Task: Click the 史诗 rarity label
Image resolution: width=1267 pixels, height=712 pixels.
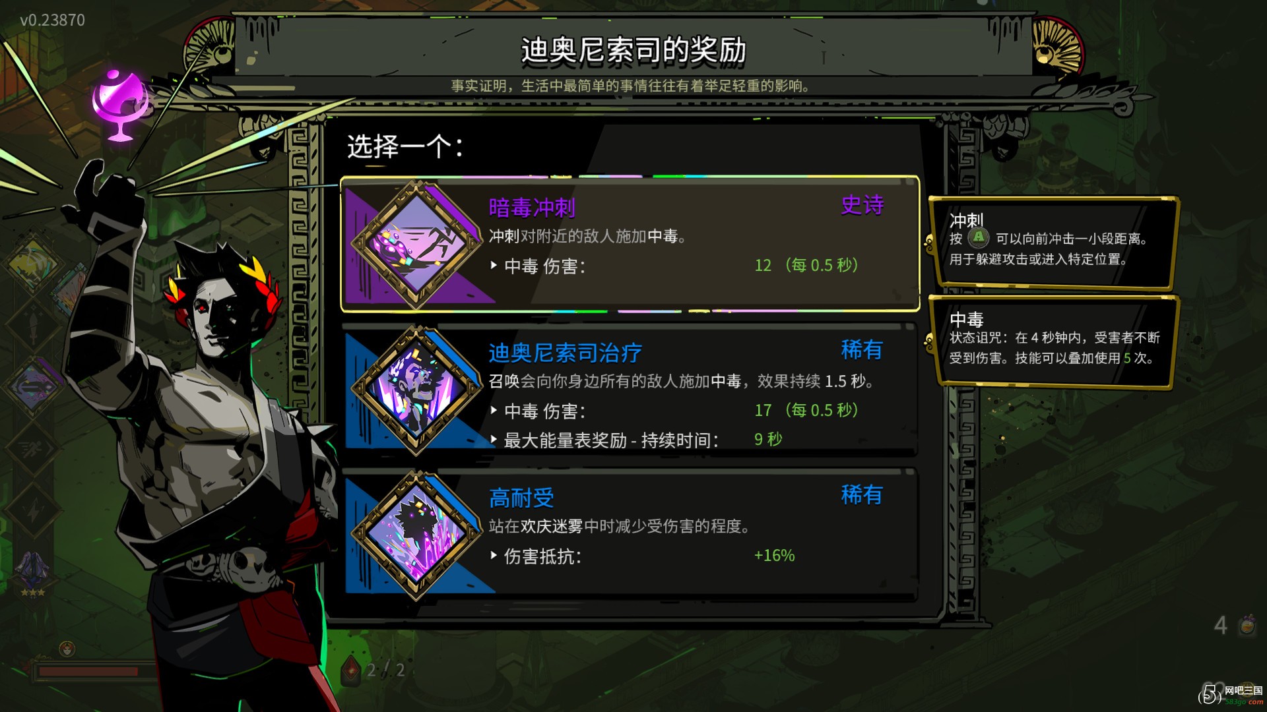Action: [x=862, y=205]
